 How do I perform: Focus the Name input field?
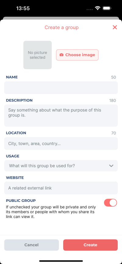click(x=61, y=88)
